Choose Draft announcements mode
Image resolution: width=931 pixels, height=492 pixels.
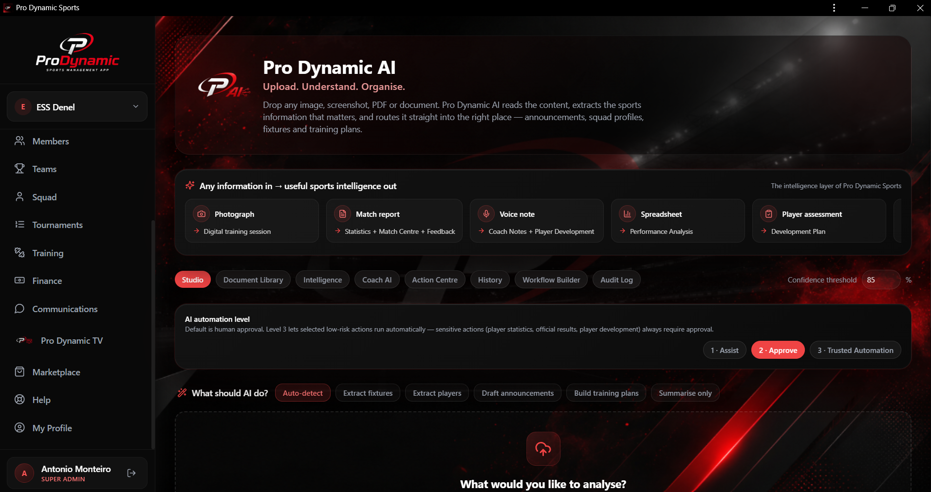(518, 393)
